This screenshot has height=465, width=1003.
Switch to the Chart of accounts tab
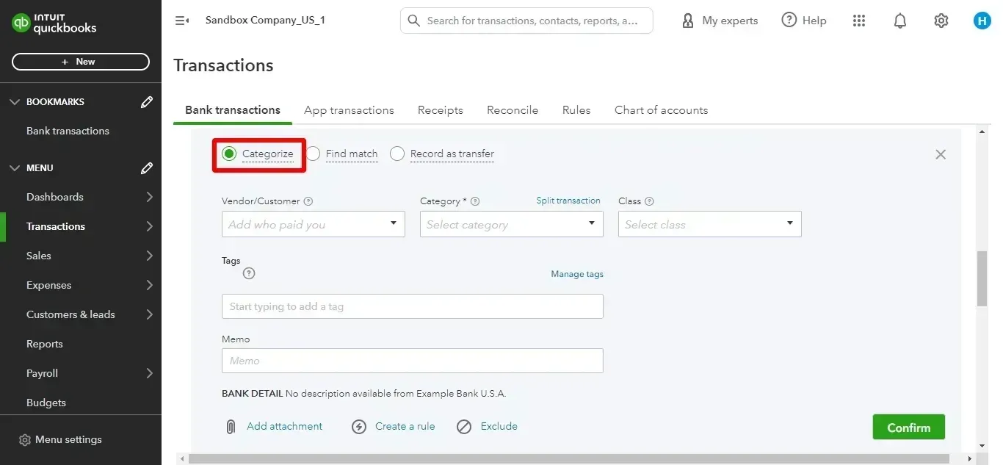pos(662,110)
